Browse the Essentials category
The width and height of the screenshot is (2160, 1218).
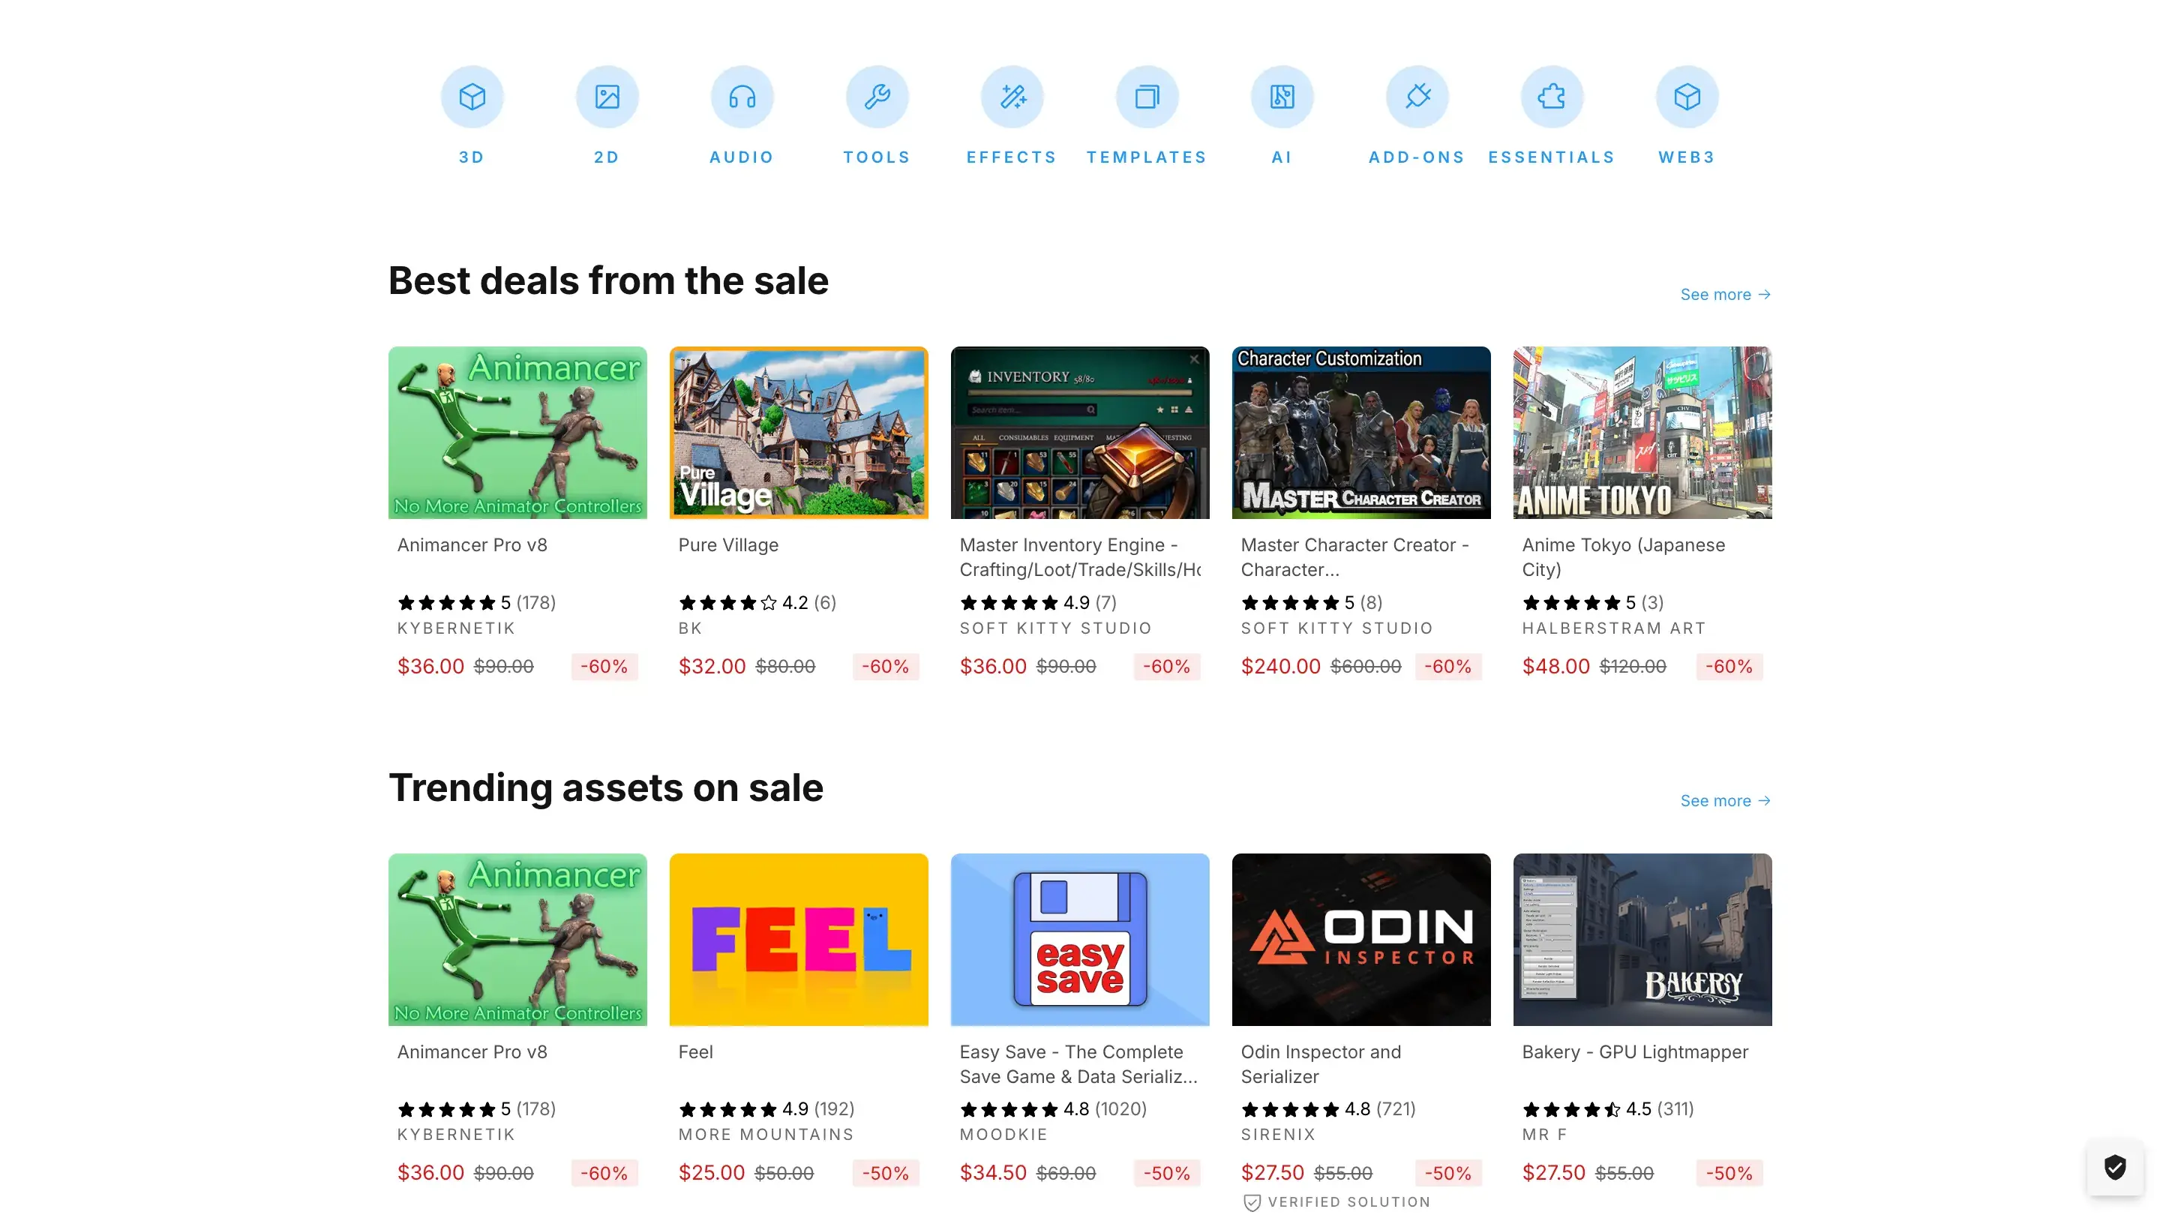click(1551, 115)
